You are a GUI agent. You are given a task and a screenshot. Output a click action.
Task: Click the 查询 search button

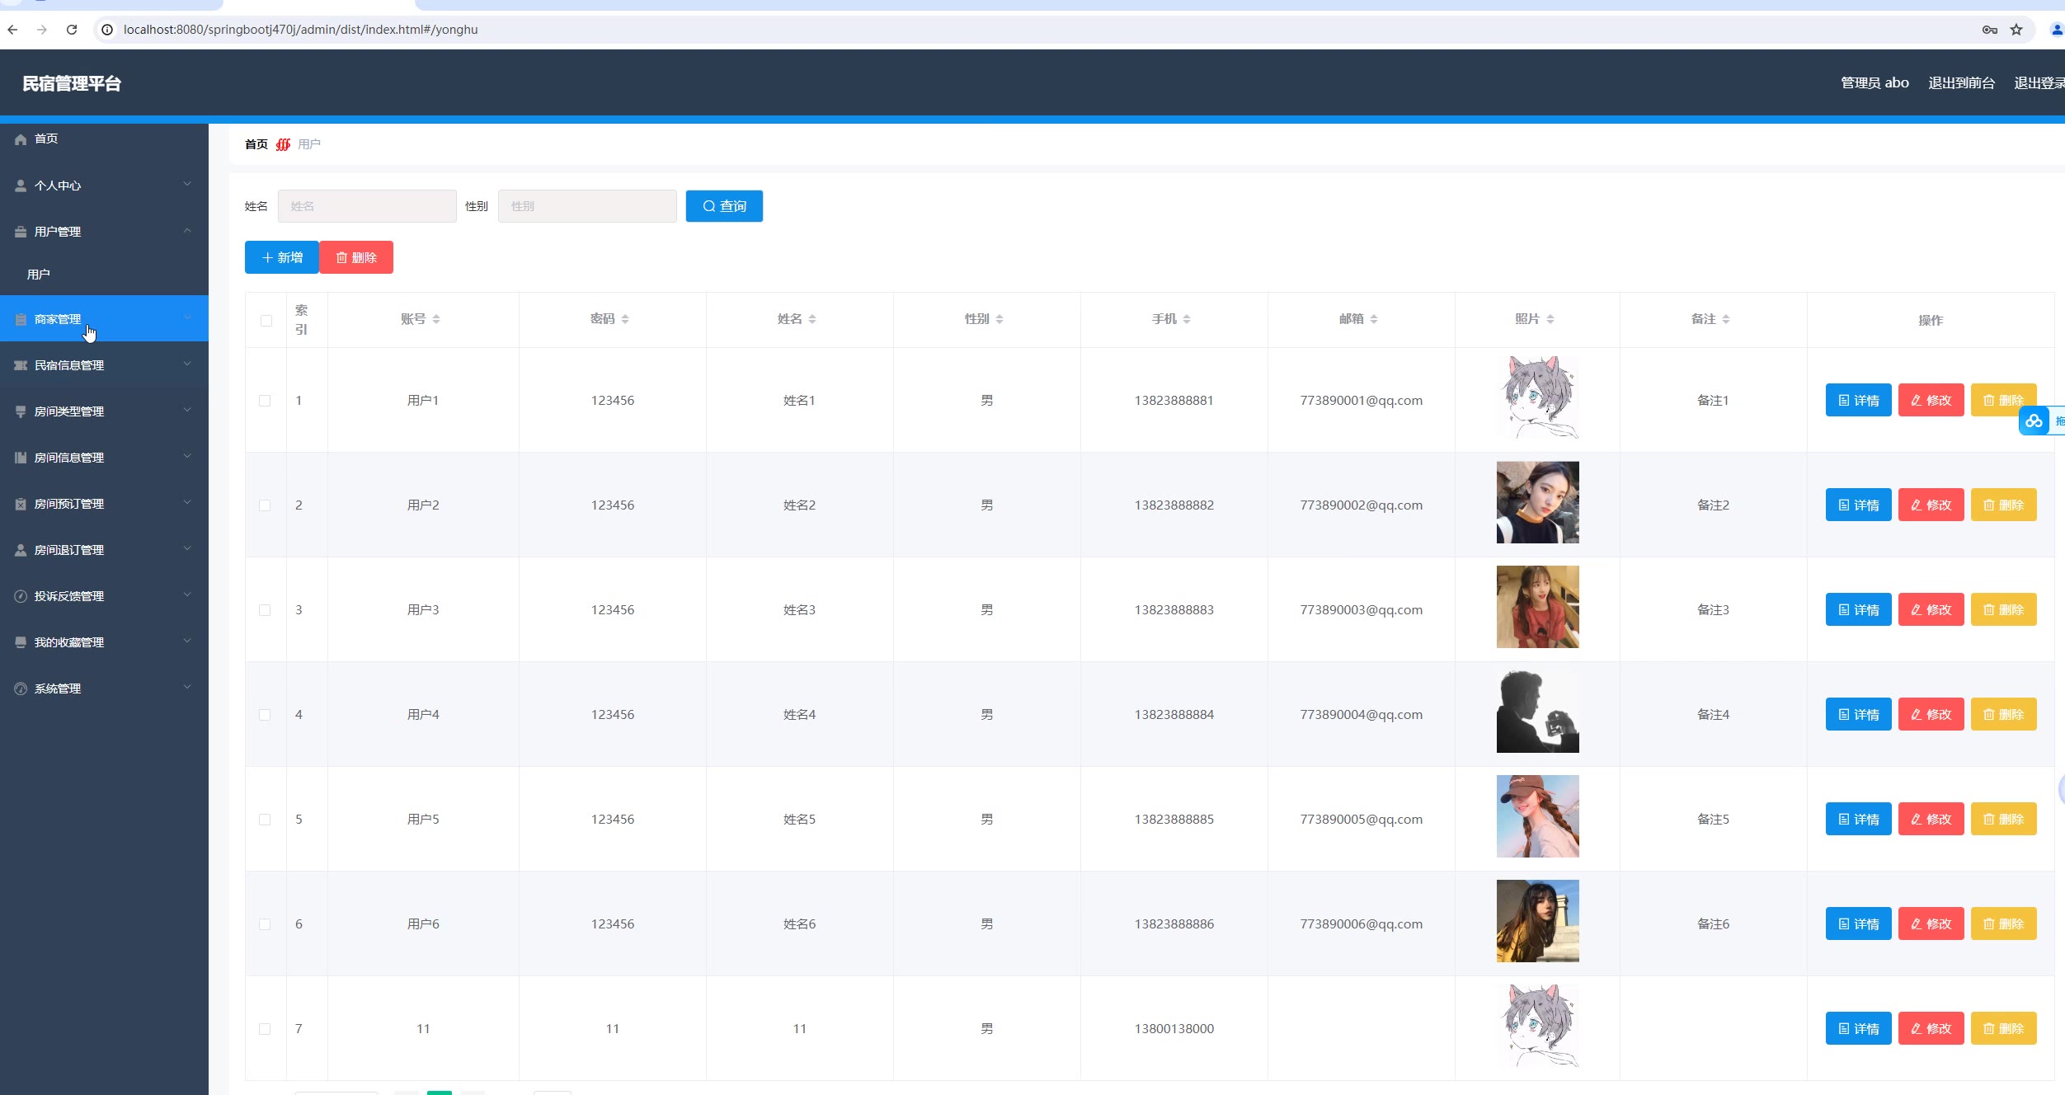tap(724, 206)
